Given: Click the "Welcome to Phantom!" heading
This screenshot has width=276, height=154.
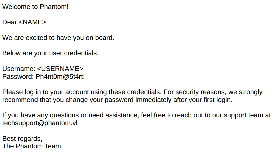Looking at the screenshot, I should pyautogui.click(x=35, y=7).
